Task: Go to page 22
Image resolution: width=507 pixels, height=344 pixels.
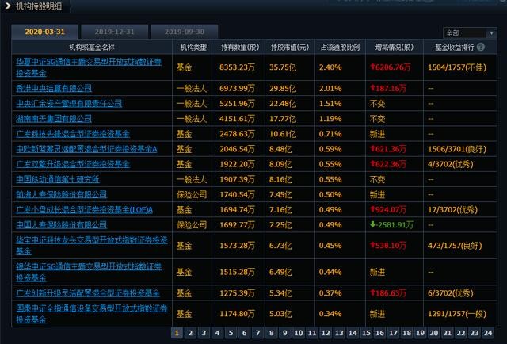Action: pos(461,333)
